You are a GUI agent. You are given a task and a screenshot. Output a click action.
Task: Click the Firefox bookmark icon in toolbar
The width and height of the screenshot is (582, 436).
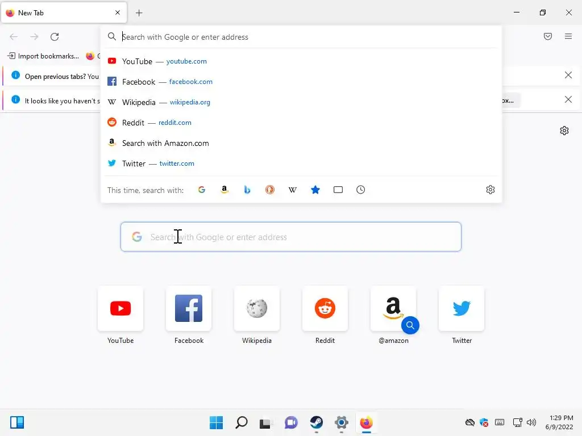pos(90,56)
